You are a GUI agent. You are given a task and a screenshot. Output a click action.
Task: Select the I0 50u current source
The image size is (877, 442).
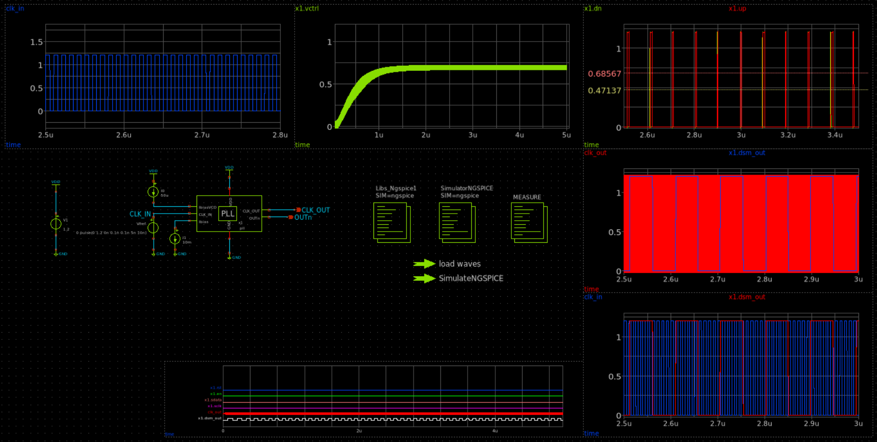(153, 192)
